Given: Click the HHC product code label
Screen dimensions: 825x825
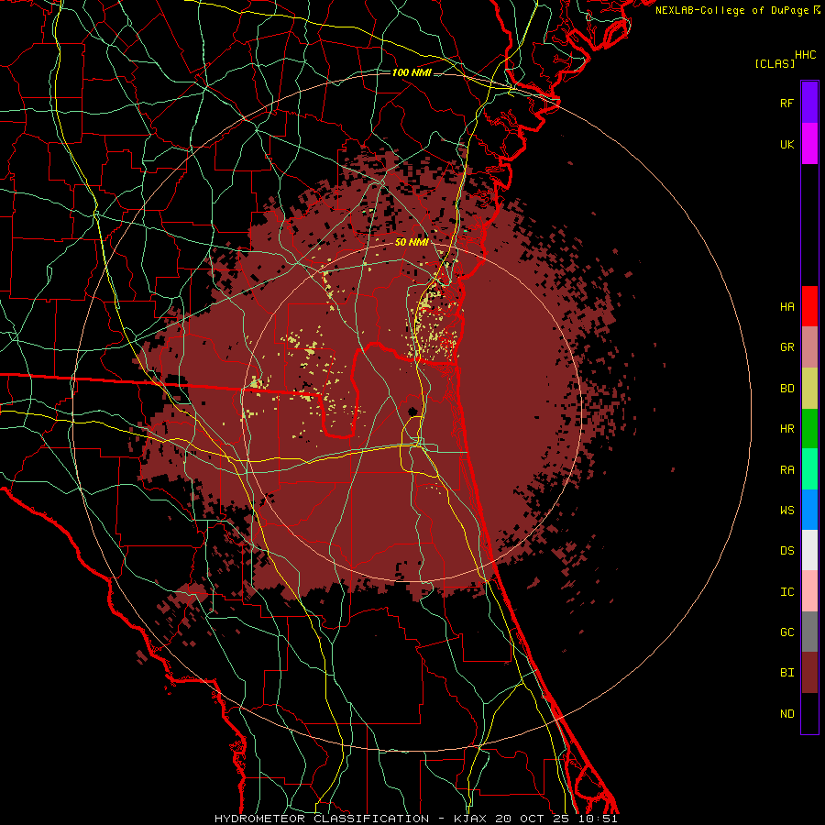Looking at the screenshot, I should click(x=805, y=55).
